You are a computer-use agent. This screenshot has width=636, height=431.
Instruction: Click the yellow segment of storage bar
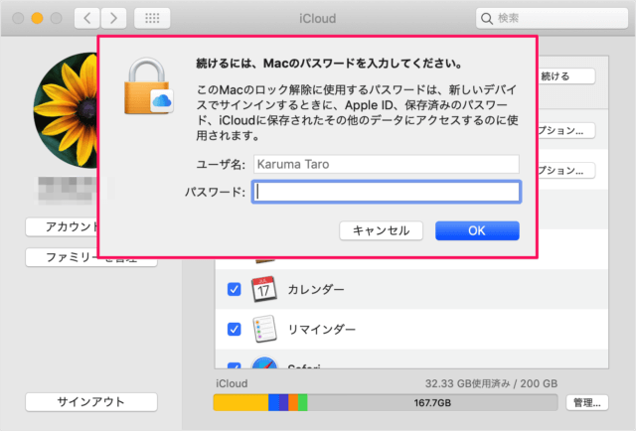[240, 402]
